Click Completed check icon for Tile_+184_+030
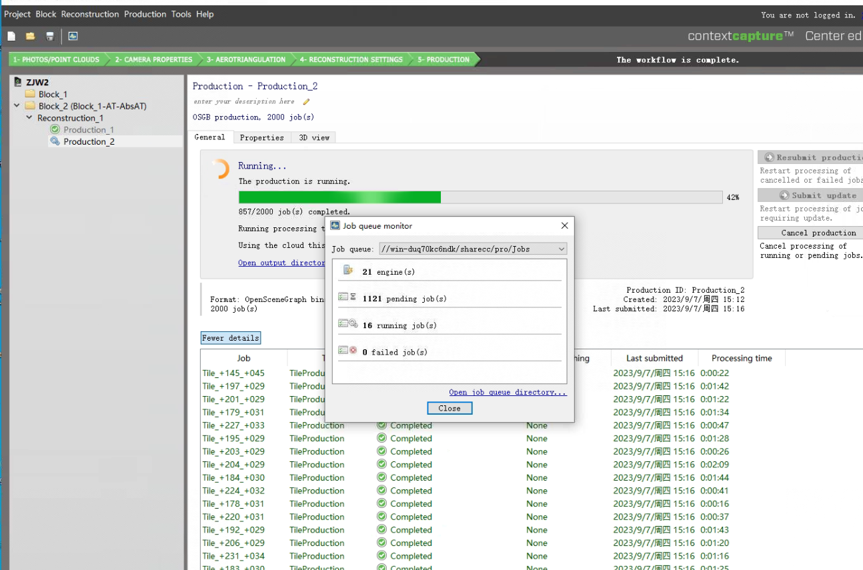This screenshot has height=570, width=863. click(x=382, y=477)
